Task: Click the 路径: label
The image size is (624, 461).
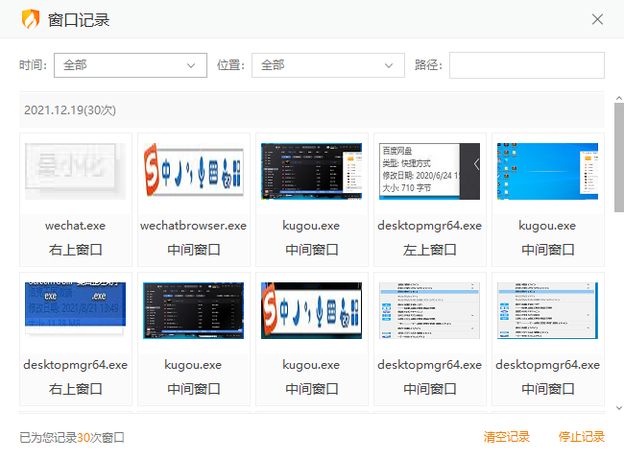Action: (428, 65)
